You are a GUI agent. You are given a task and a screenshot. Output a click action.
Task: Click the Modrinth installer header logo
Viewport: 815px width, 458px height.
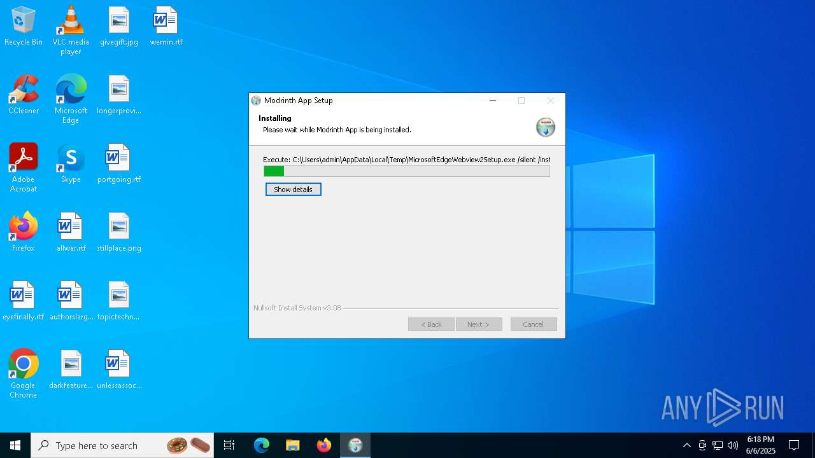546,127
